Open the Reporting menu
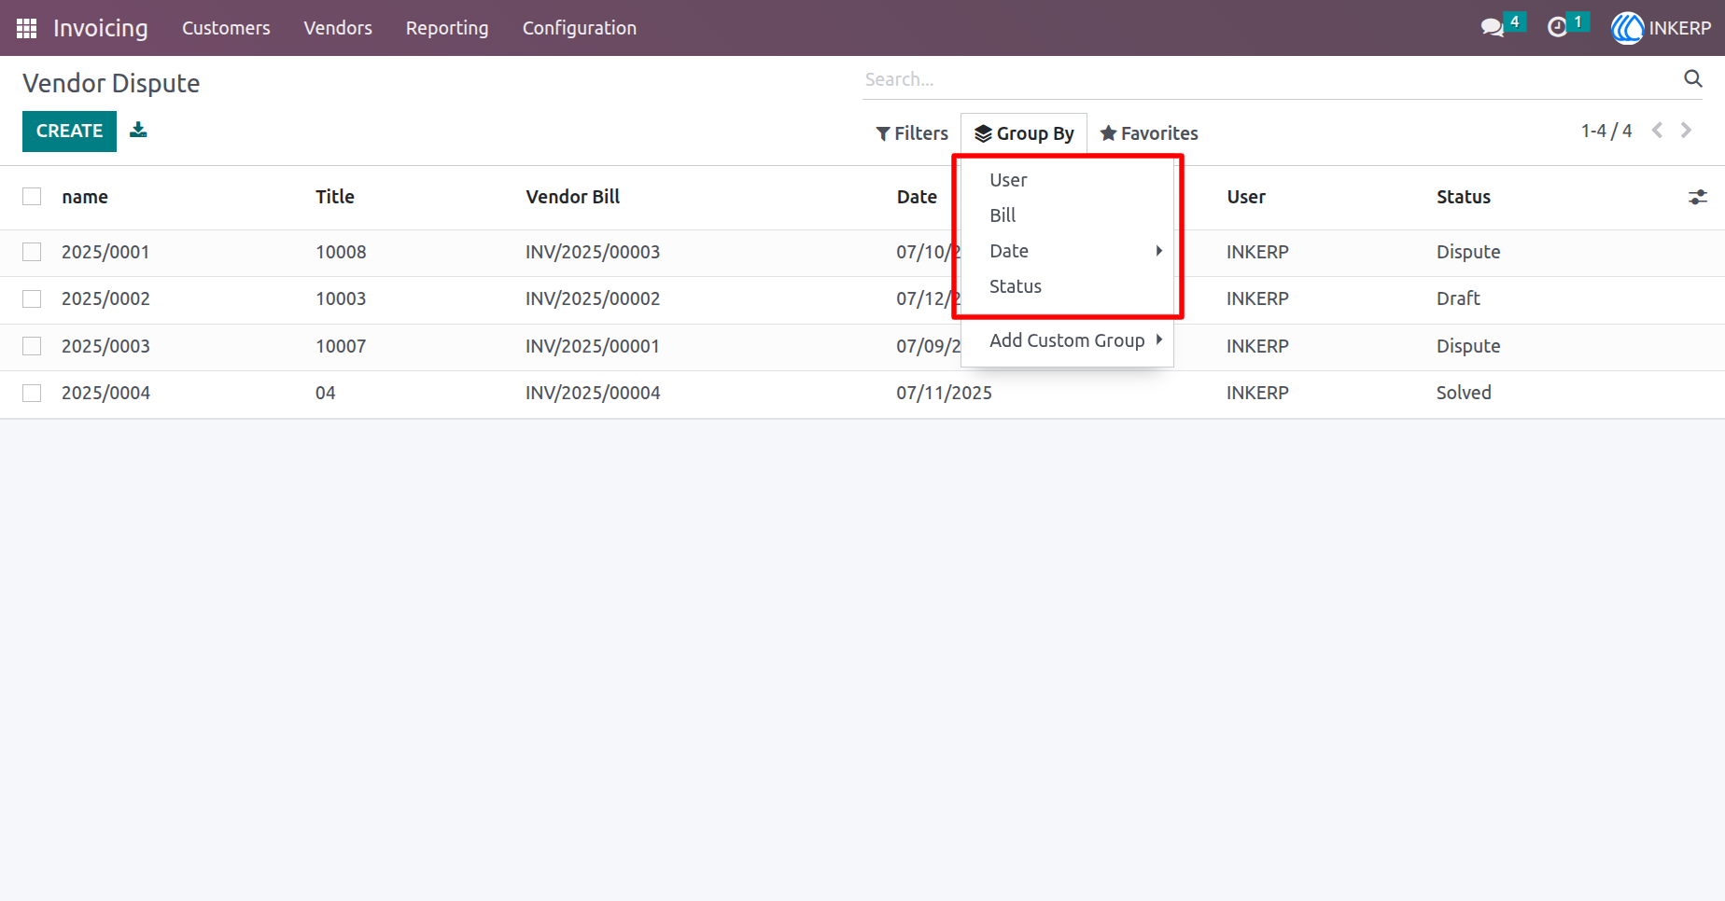Viewport: 1725px width, 901px height. click(x=447, y=28)
